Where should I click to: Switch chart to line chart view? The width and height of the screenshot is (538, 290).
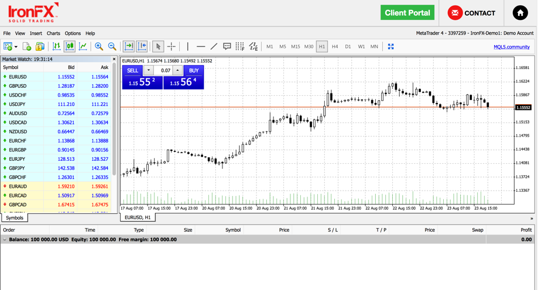click(83, 46)
